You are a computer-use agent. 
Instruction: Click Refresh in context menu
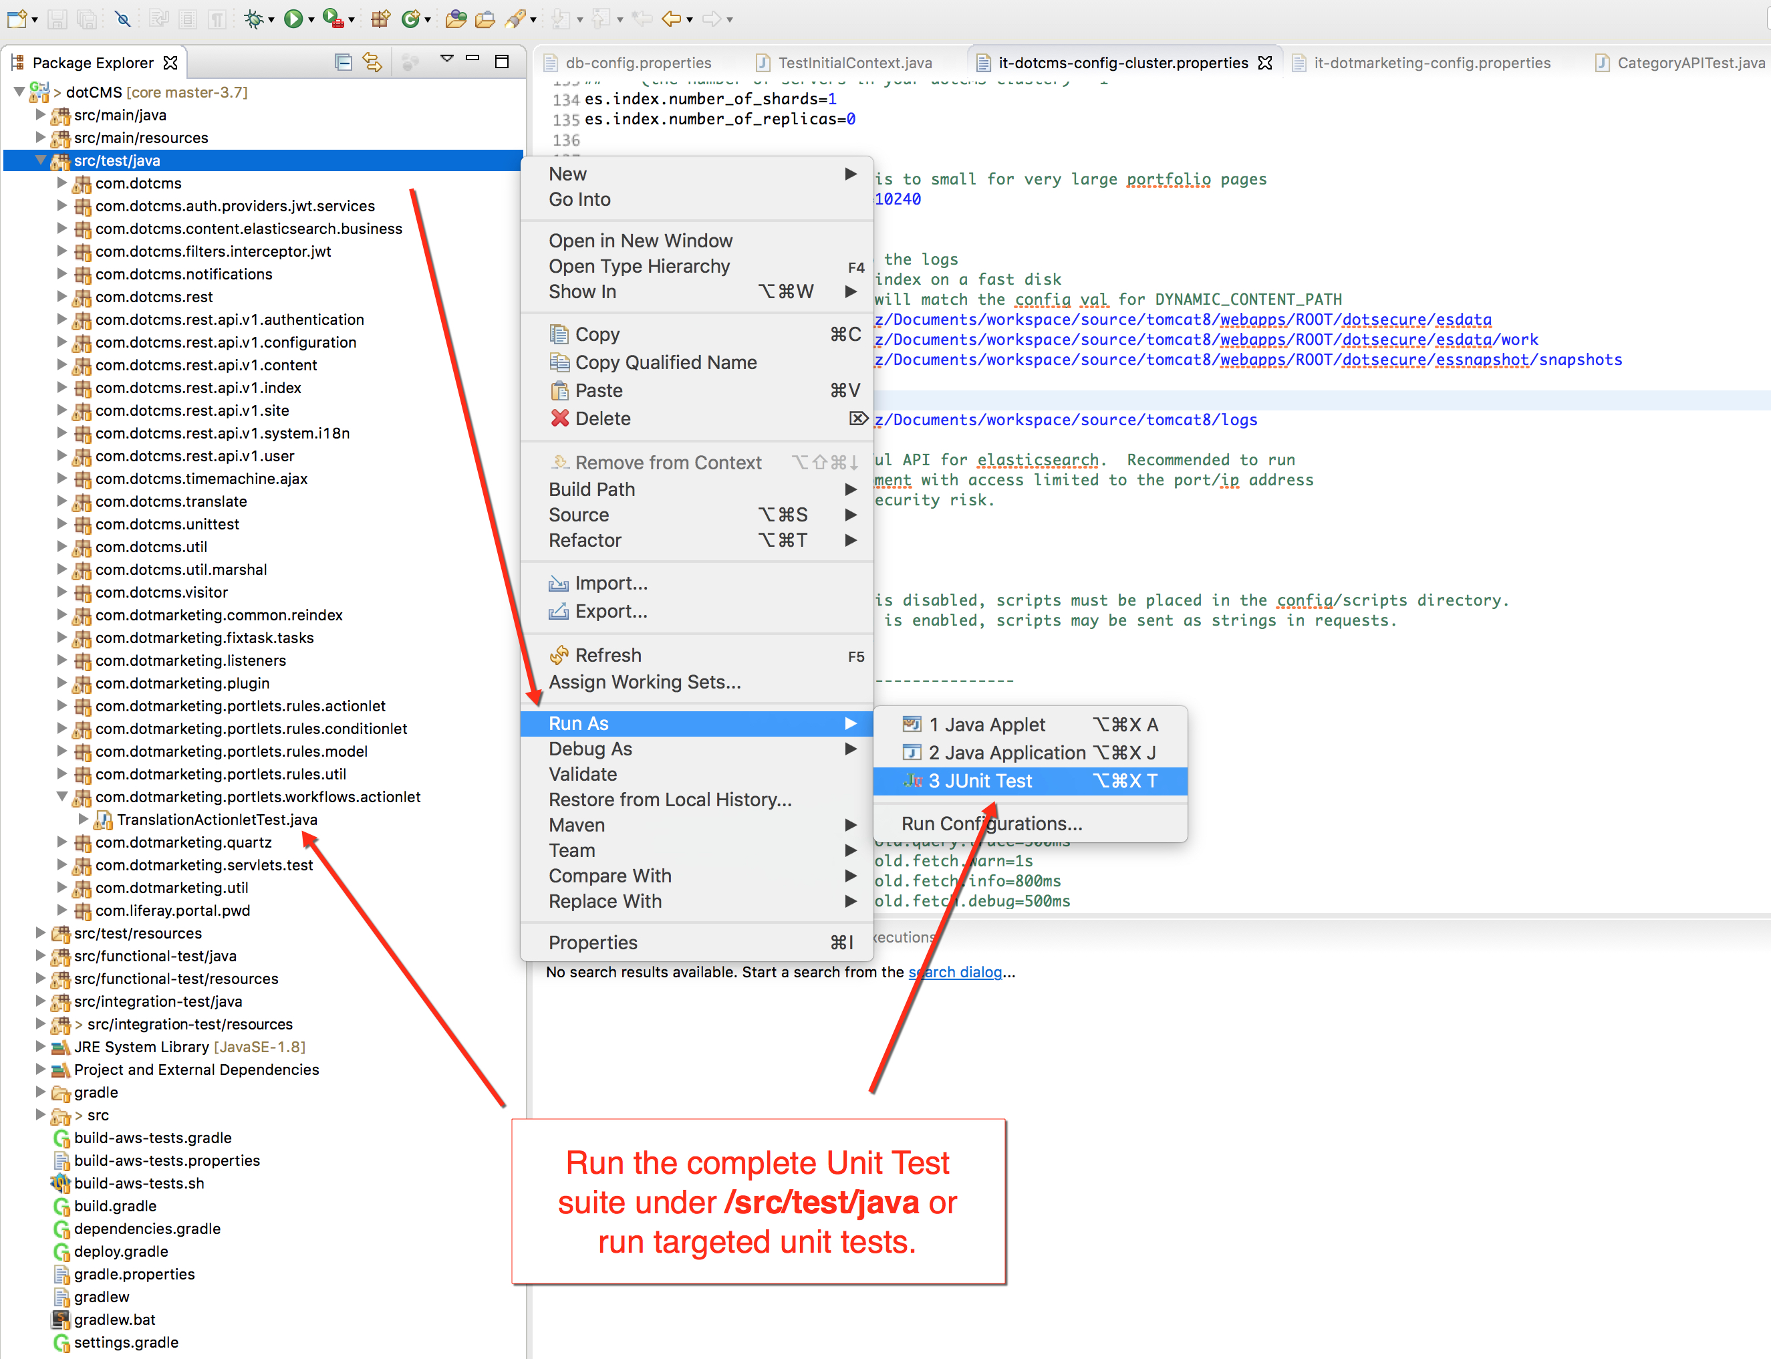pos(697,655)
